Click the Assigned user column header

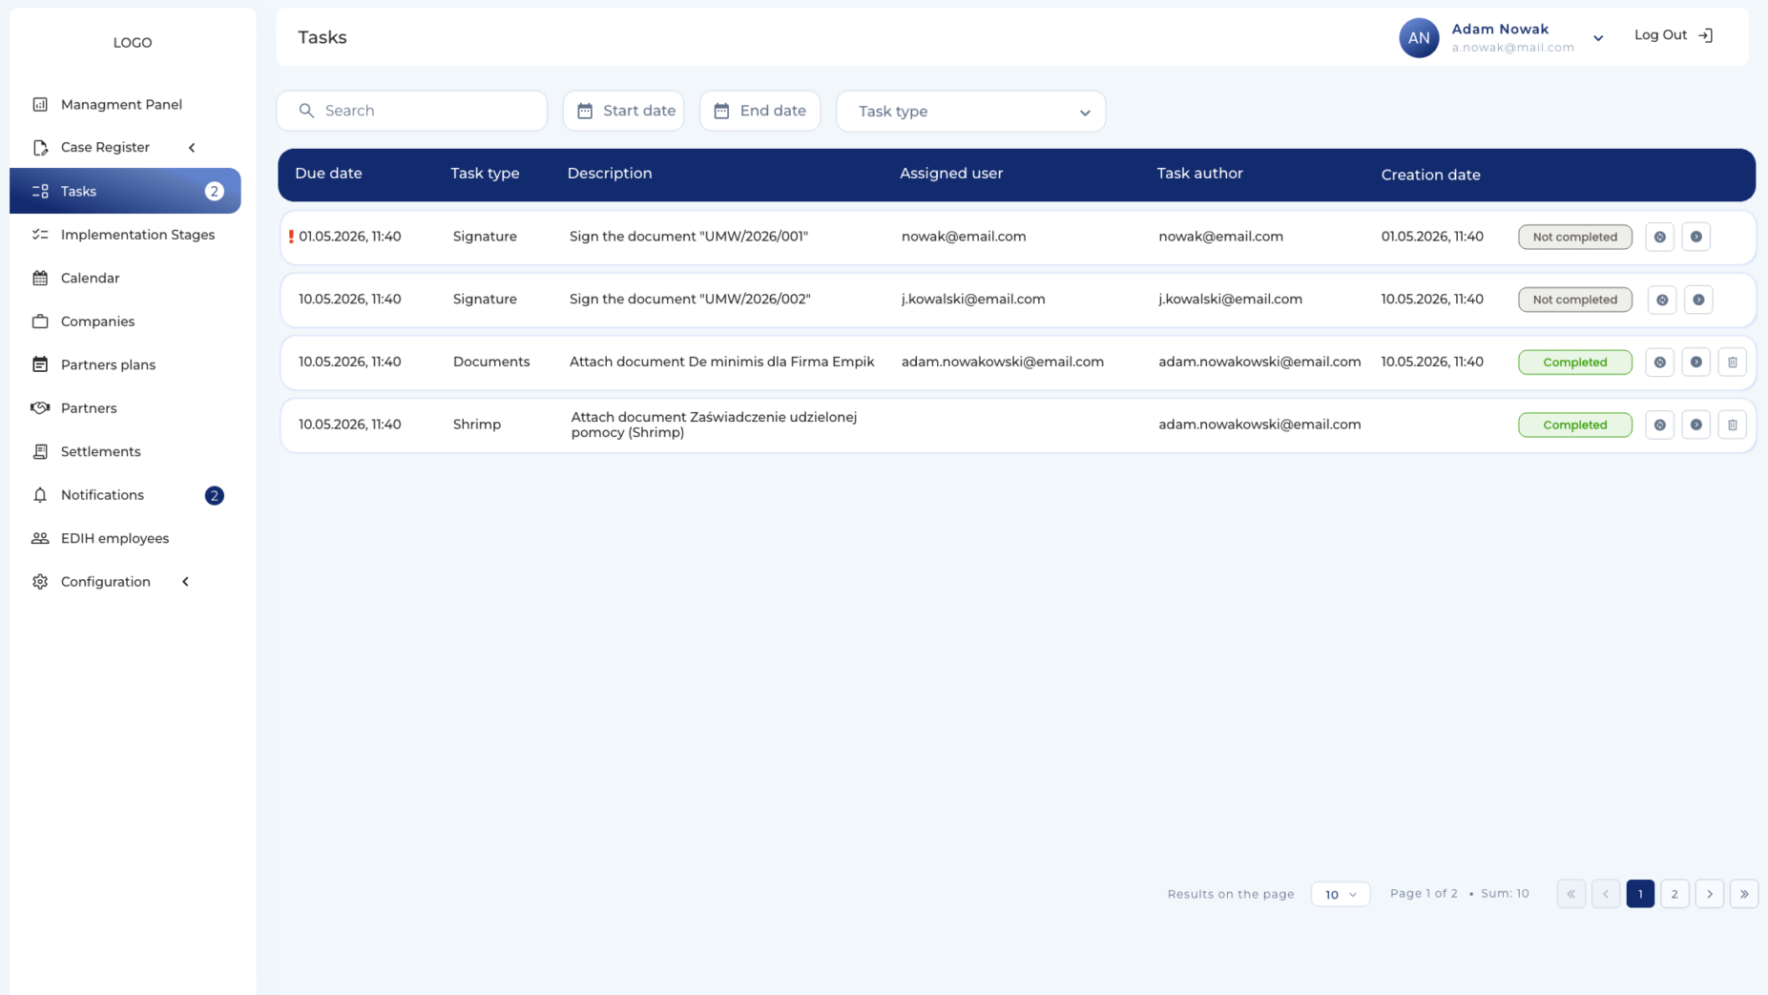[x=951, y=174]
